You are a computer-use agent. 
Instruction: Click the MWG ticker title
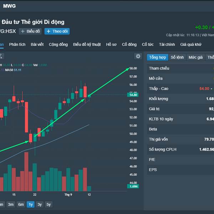[x=9, y=6]
